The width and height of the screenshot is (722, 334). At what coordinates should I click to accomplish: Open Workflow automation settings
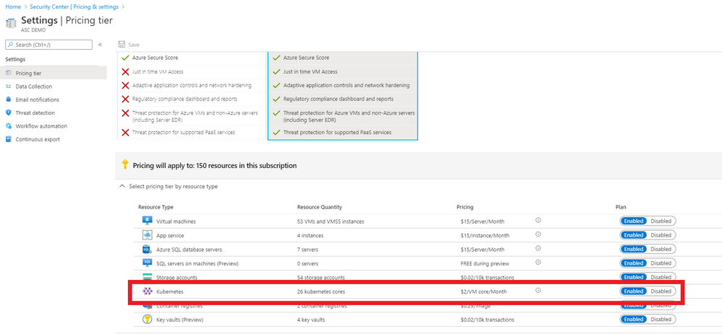tap(41, 126)
